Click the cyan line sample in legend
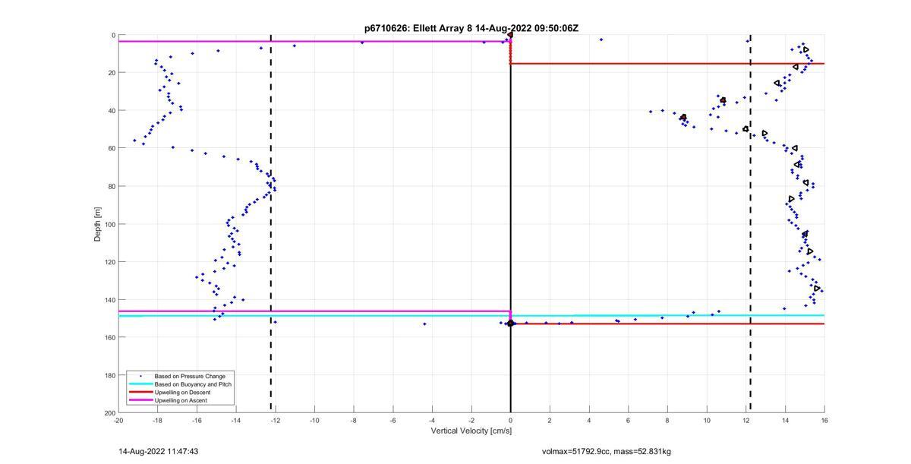 coord(140,384)
